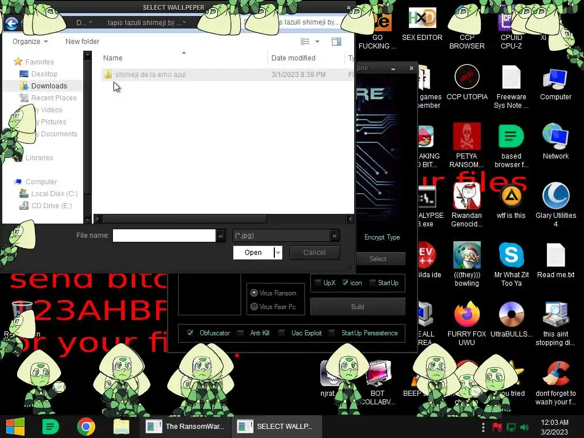
Task: Toggle the Anti Kill checkbox
Action: (240, 333)
